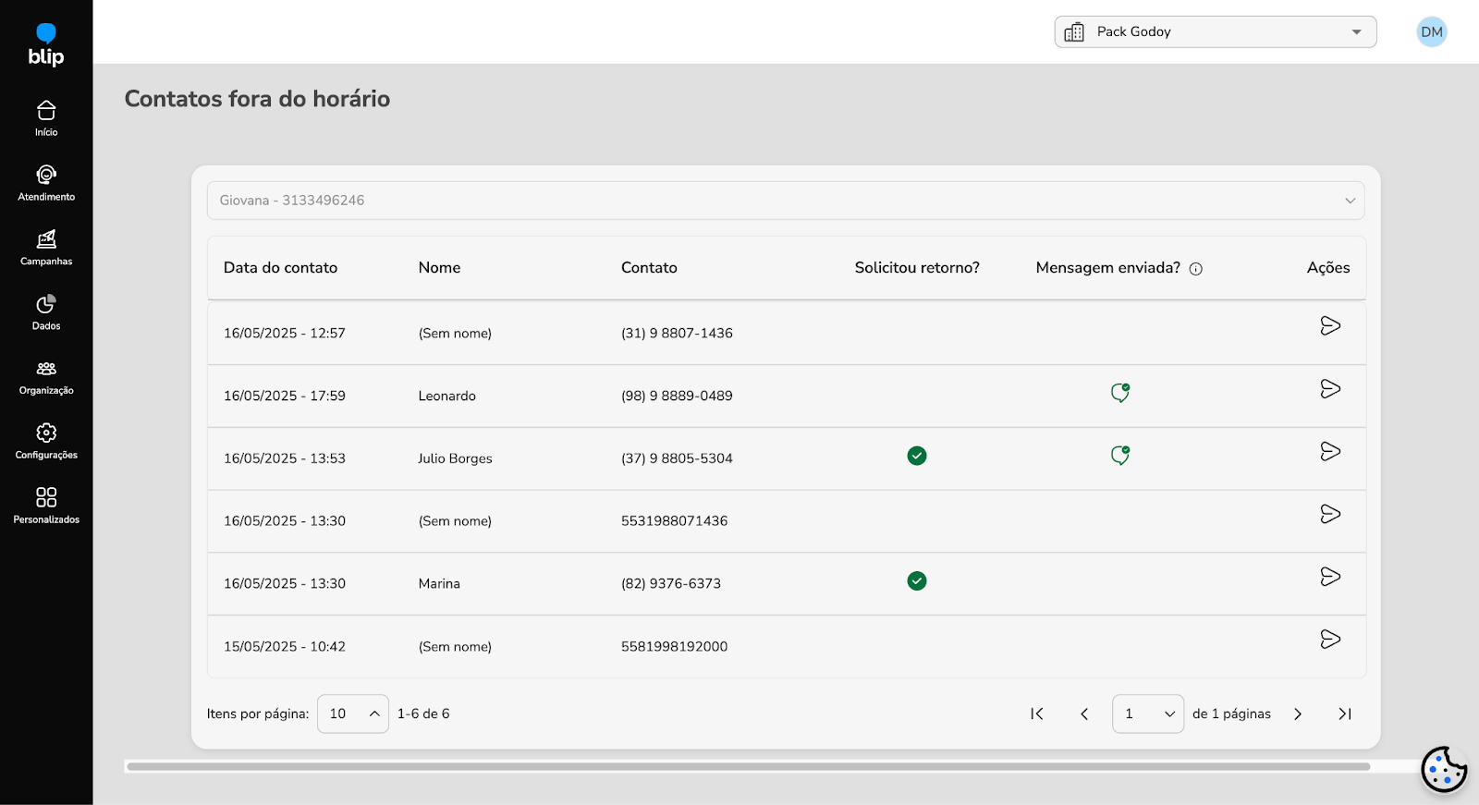
Task: Click message sent icon in Leonardo's row
Action: coord(1120,393)
